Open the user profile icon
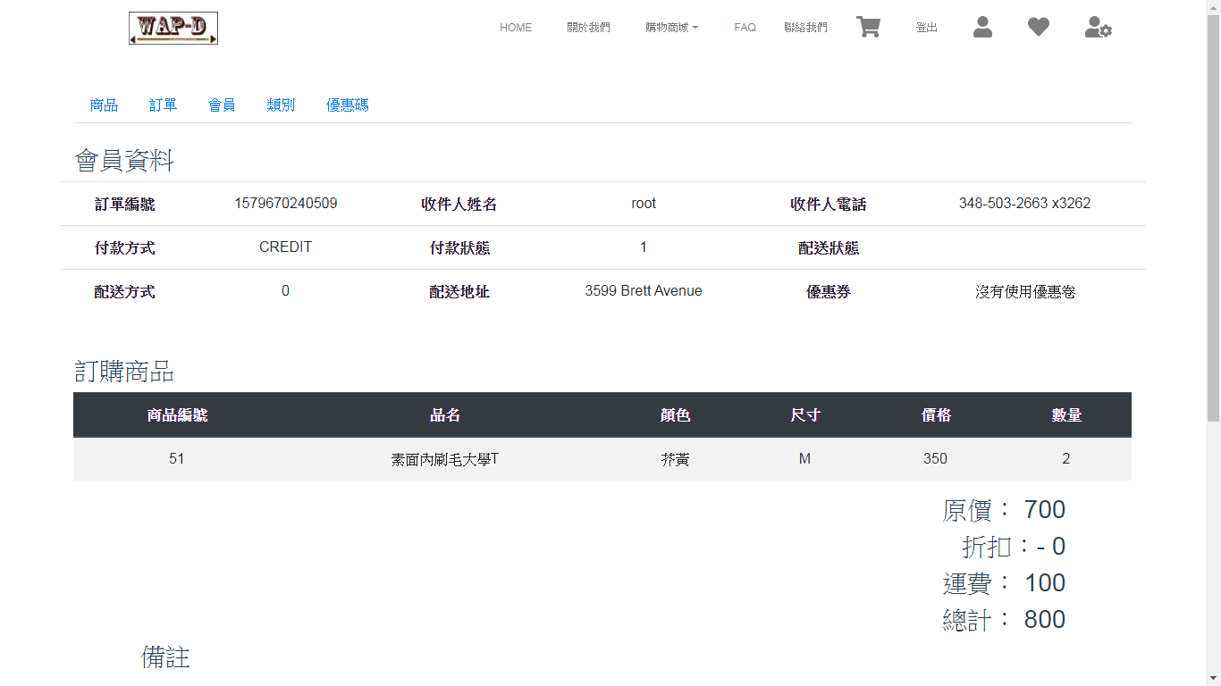The width and height of the screenshot is (1221, 686). pyautogui.click(x=982, y=27)
